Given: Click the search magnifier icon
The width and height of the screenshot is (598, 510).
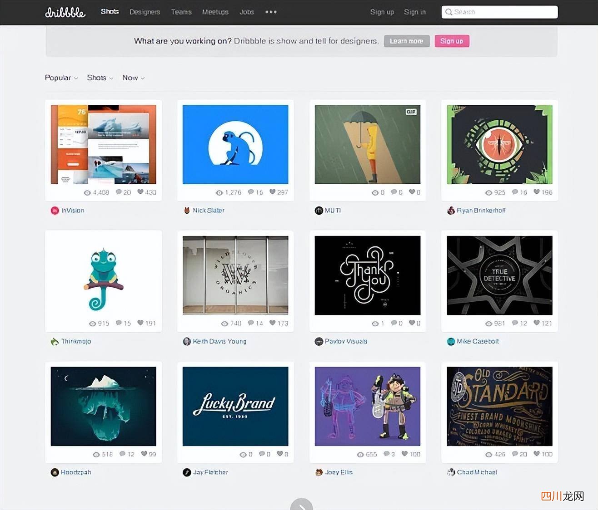Looking at the screenshot, I should (x=449, y=12).
